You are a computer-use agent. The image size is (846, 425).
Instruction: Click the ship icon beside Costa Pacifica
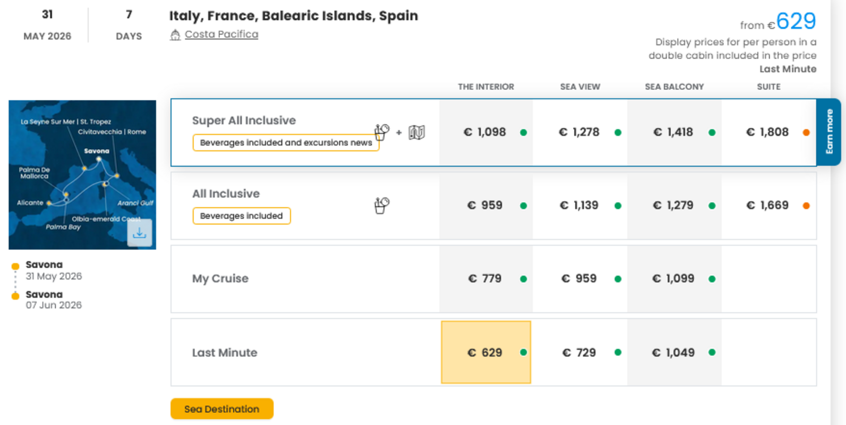(175, 35)
